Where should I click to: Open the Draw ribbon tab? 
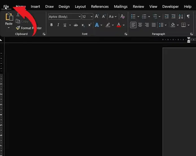(x=49, y=6)
